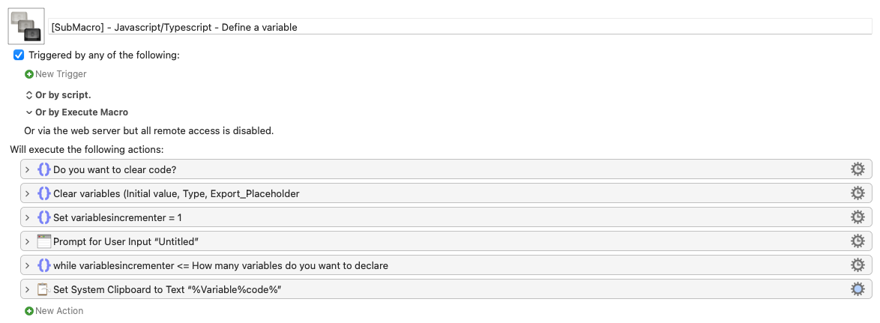Expand the Prompt for User Input action
The image size is (880, 323).
28,241
